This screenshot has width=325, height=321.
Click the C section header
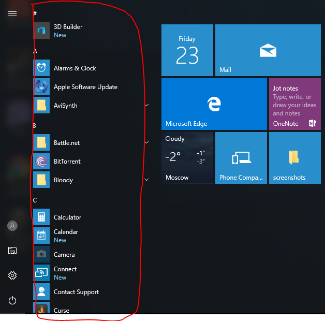pyautogui.click(x=35, y=200)
